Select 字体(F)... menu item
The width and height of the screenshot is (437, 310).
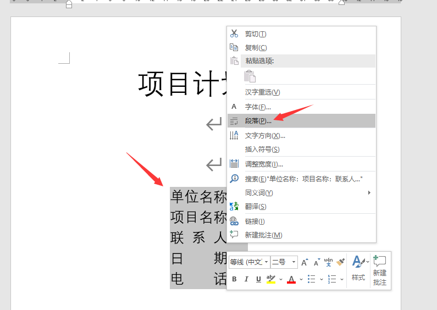coord(302,107)
